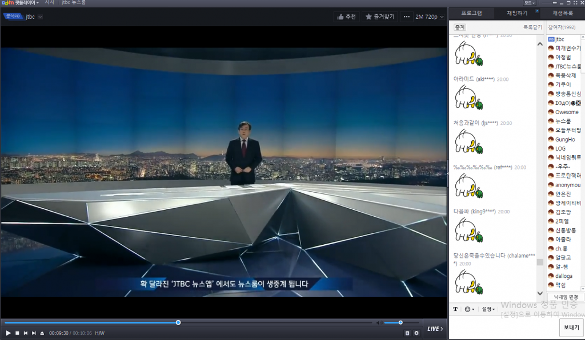Click the video seek bar handle
Screen dimensions: 585x340
[x=178, y=322]
